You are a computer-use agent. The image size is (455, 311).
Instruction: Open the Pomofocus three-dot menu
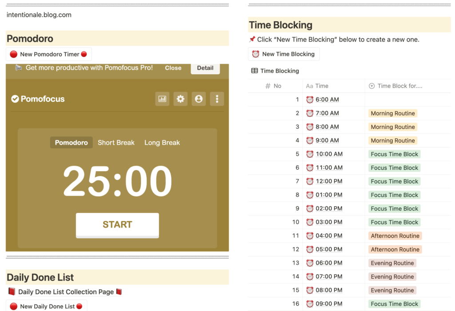(x=217, y=99)
